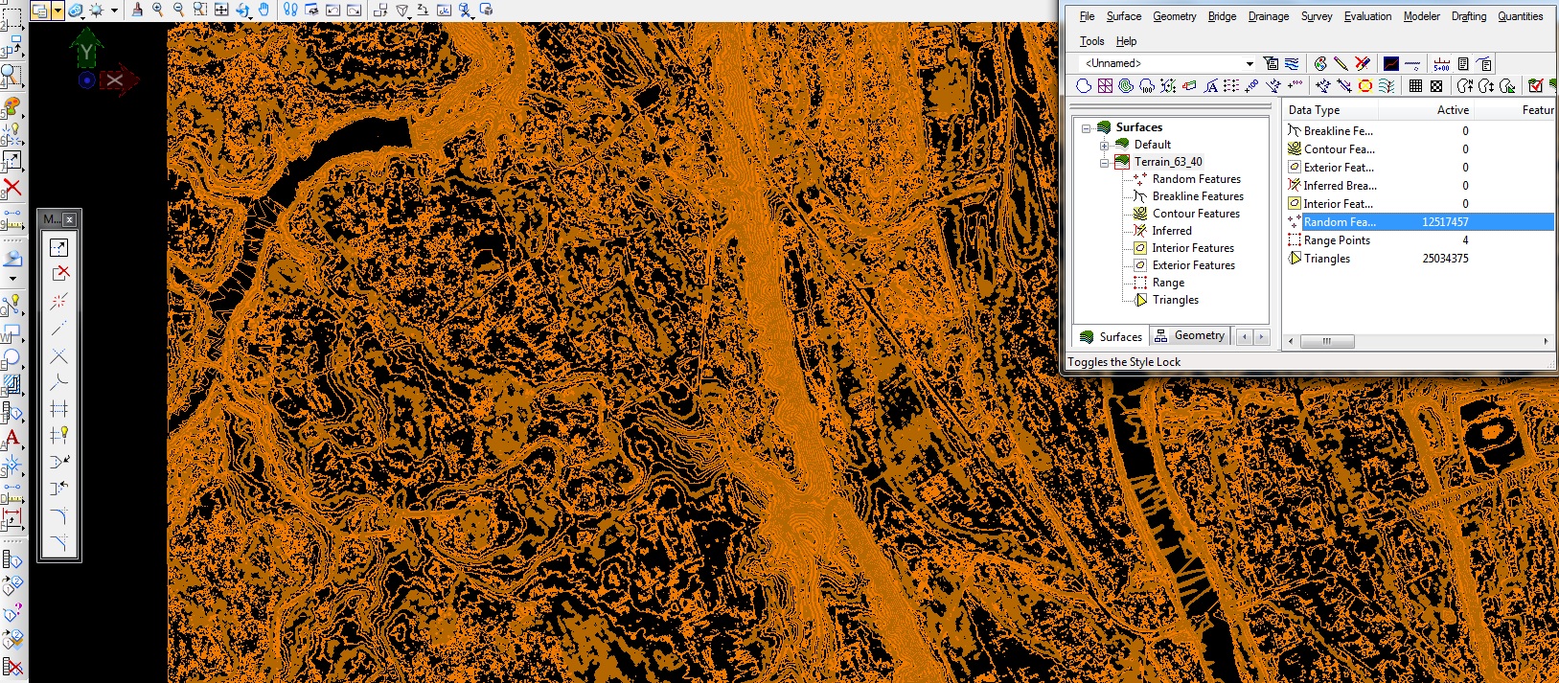Select the Pan View hand tool

[264, 10]
